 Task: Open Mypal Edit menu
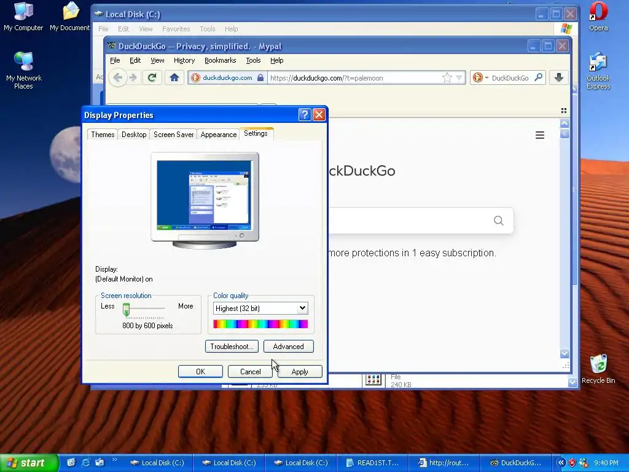[135, 60]
